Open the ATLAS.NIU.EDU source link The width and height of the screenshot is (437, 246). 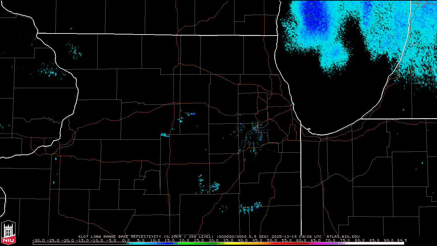click(x=343, y=236)
